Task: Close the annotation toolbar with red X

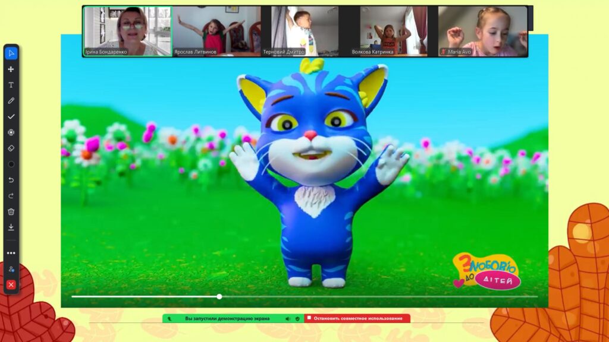Action: pyautogui.click(x=11, y=284)
